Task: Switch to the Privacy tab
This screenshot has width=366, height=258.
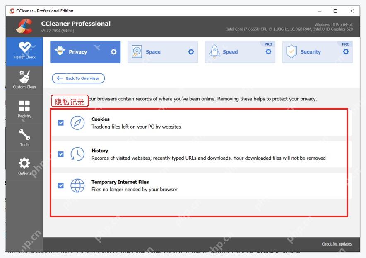Action: tap(85, 52)
